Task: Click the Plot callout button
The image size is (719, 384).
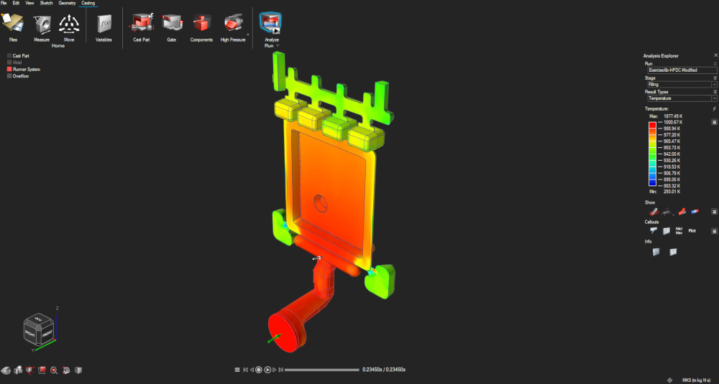Action: 692,230
